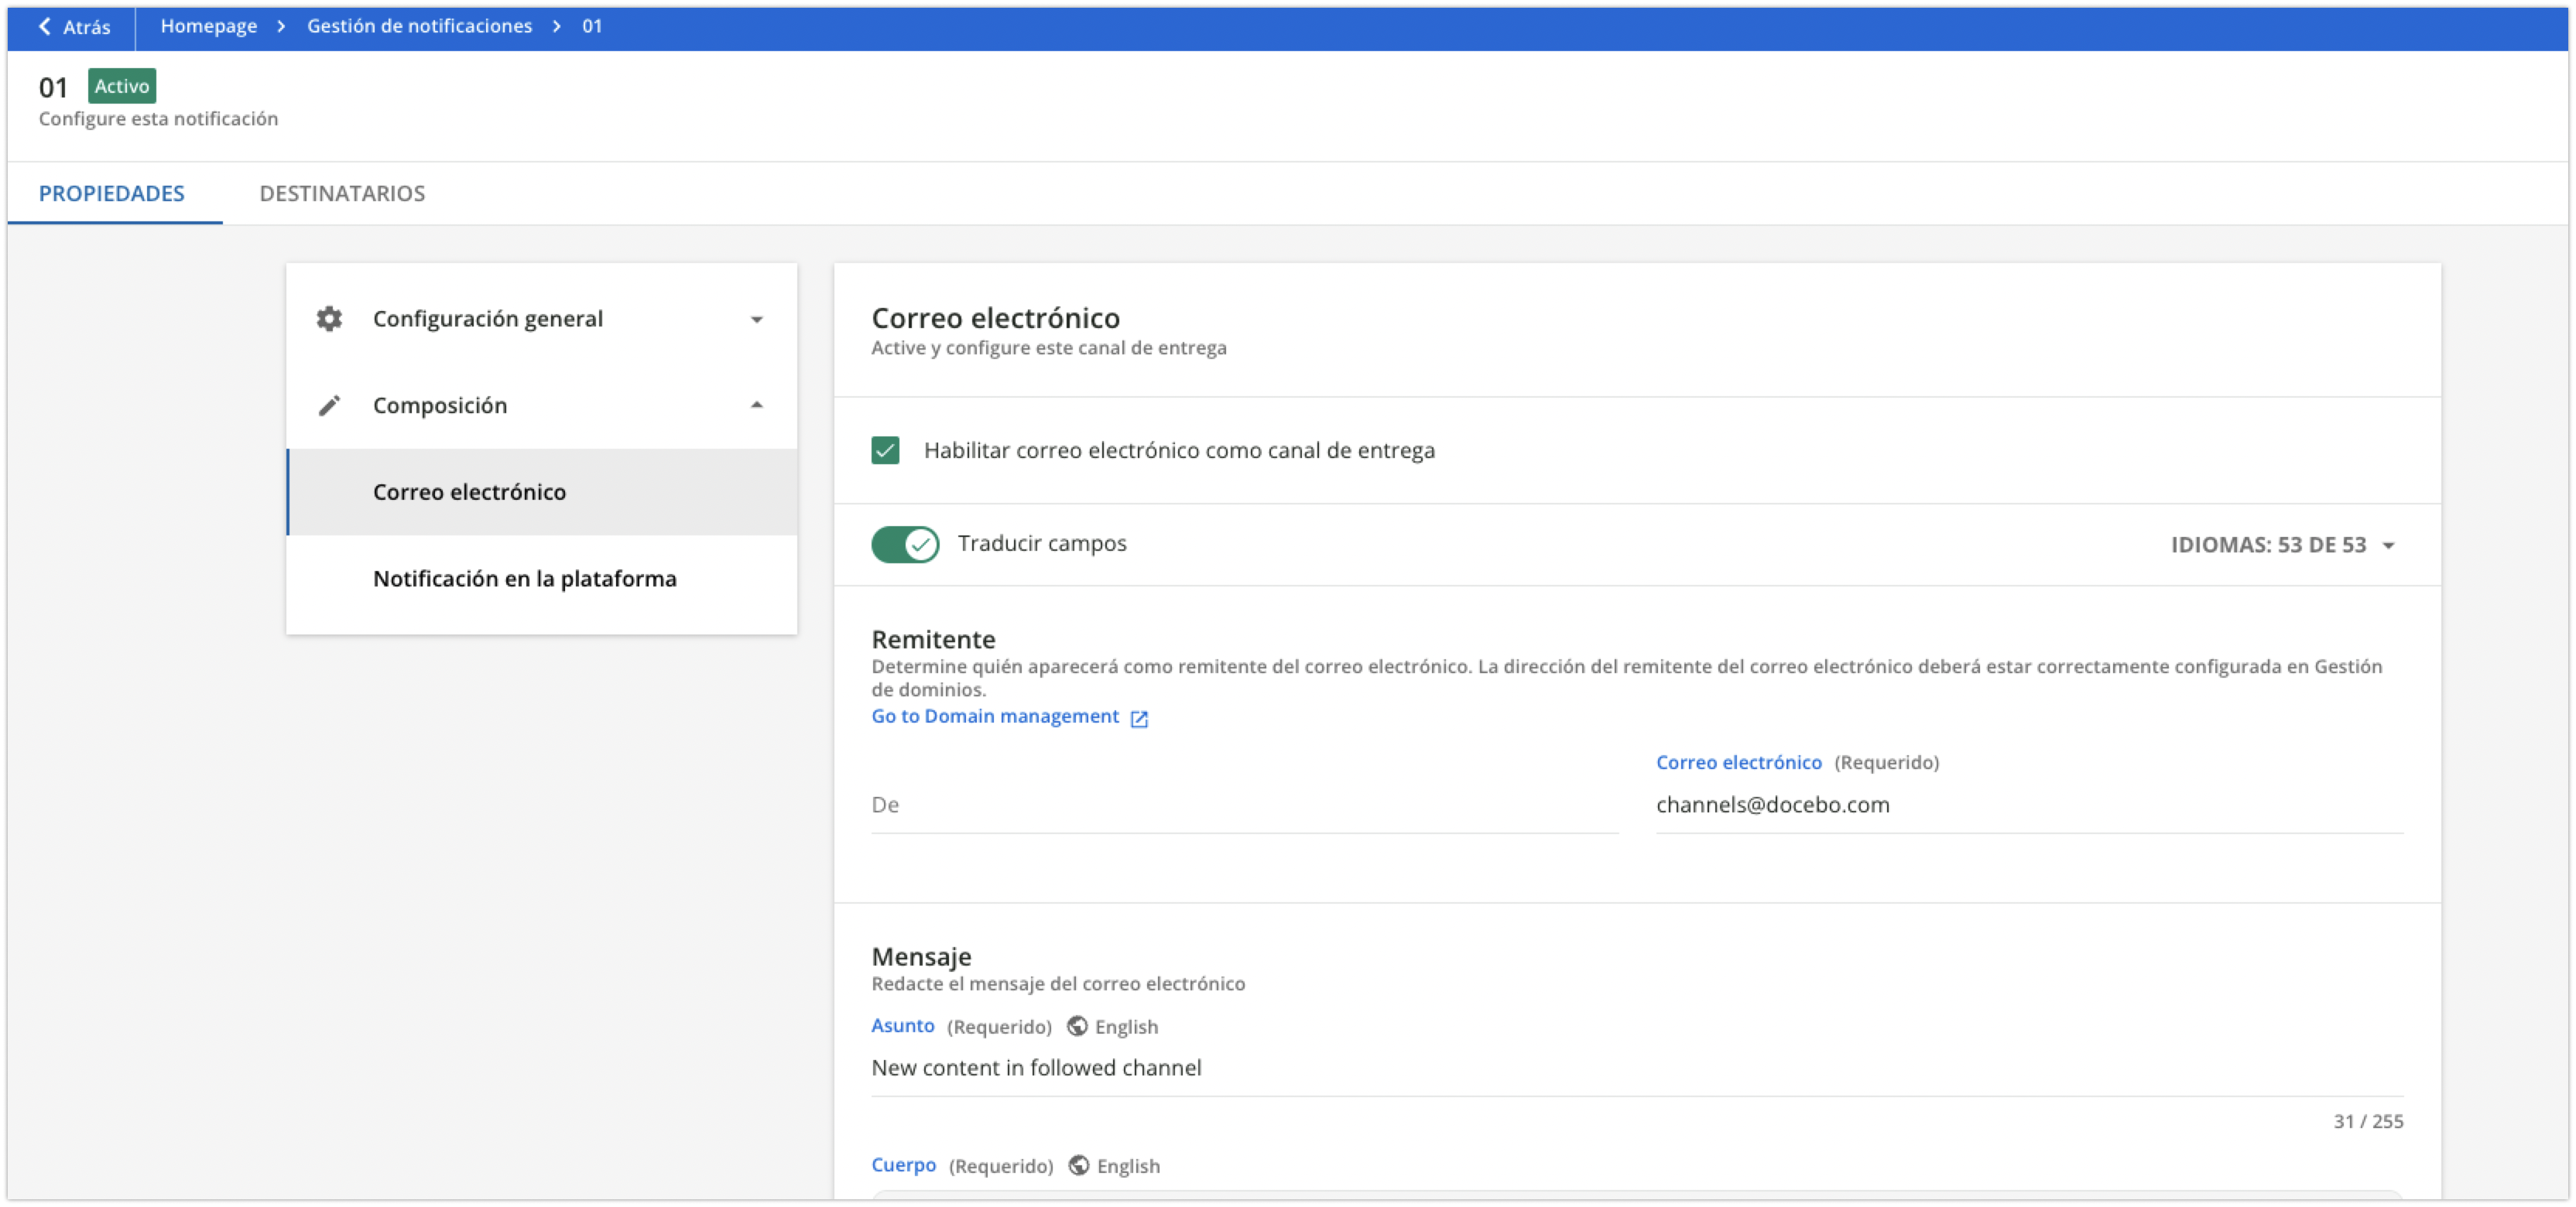Click the channels@docebo.com email field
This screenshot has width=2576, height=1207.
[x=2029, y=805]
